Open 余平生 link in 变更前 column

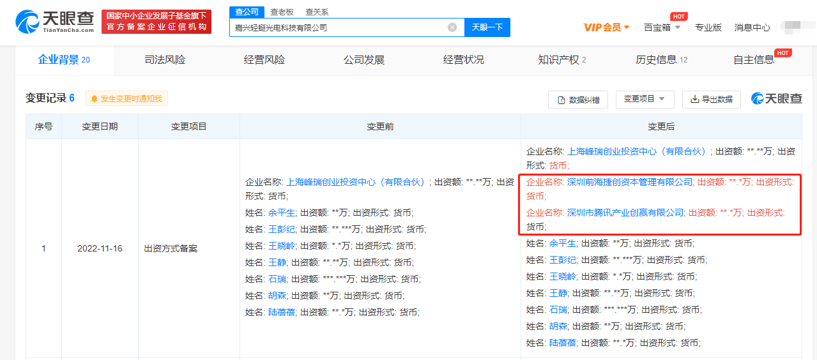pos(282,213)
